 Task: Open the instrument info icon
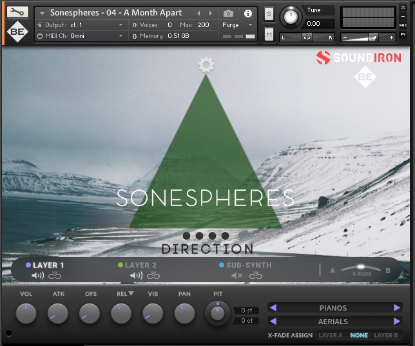click(247, 14)
